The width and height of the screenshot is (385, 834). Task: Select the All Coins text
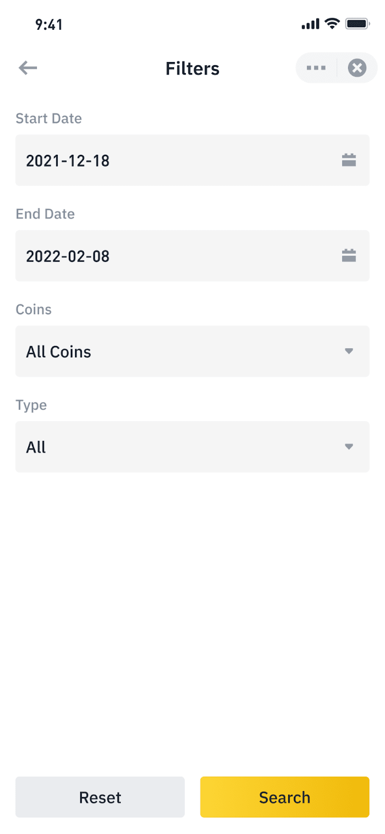[59, 352]
